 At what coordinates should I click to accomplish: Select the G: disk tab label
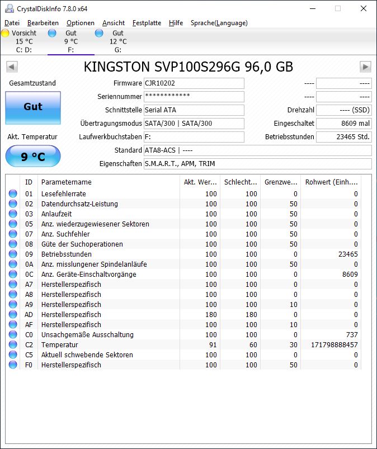[x=117, y=50]
